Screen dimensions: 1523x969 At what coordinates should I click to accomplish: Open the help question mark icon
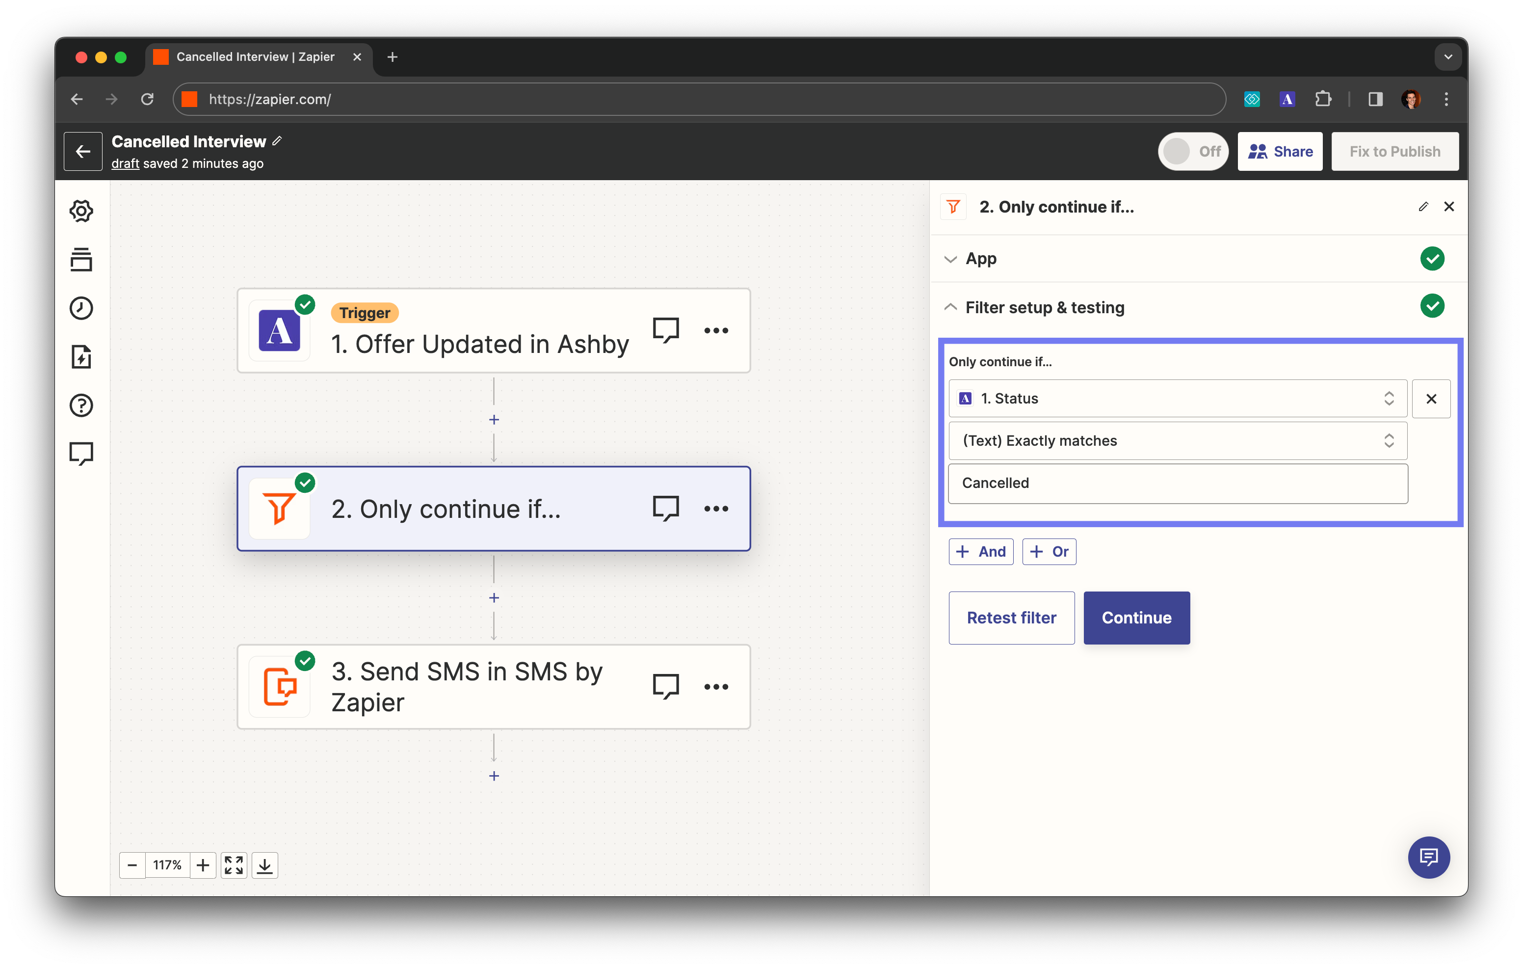(81, 405)
